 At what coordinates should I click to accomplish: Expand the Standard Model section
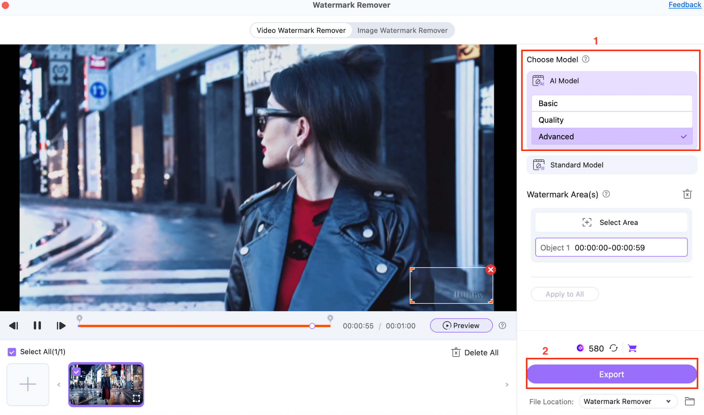611,165
